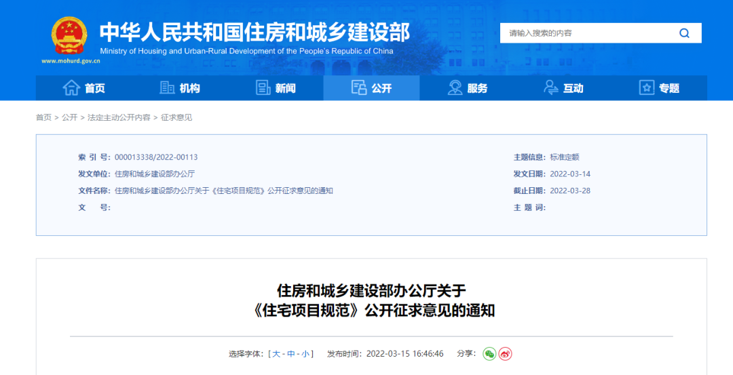Click the headset person icon beside 服务
Viewport: 733px width, 375px height.
click(x=455, y=88)
